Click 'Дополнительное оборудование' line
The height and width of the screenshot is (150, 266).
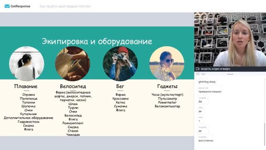click(29, 118)
